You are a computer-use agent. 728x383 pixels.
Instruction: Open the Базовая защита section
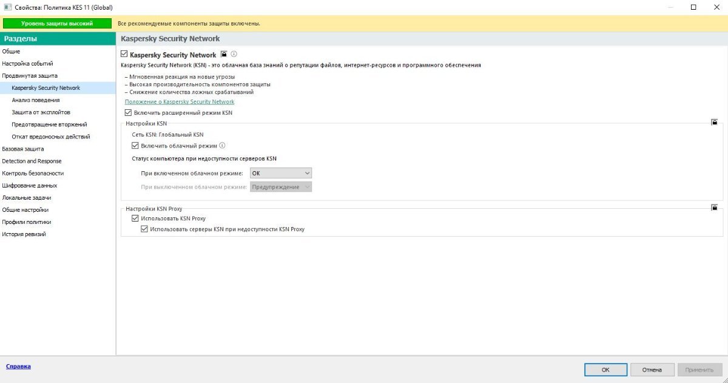click(23, 149)
